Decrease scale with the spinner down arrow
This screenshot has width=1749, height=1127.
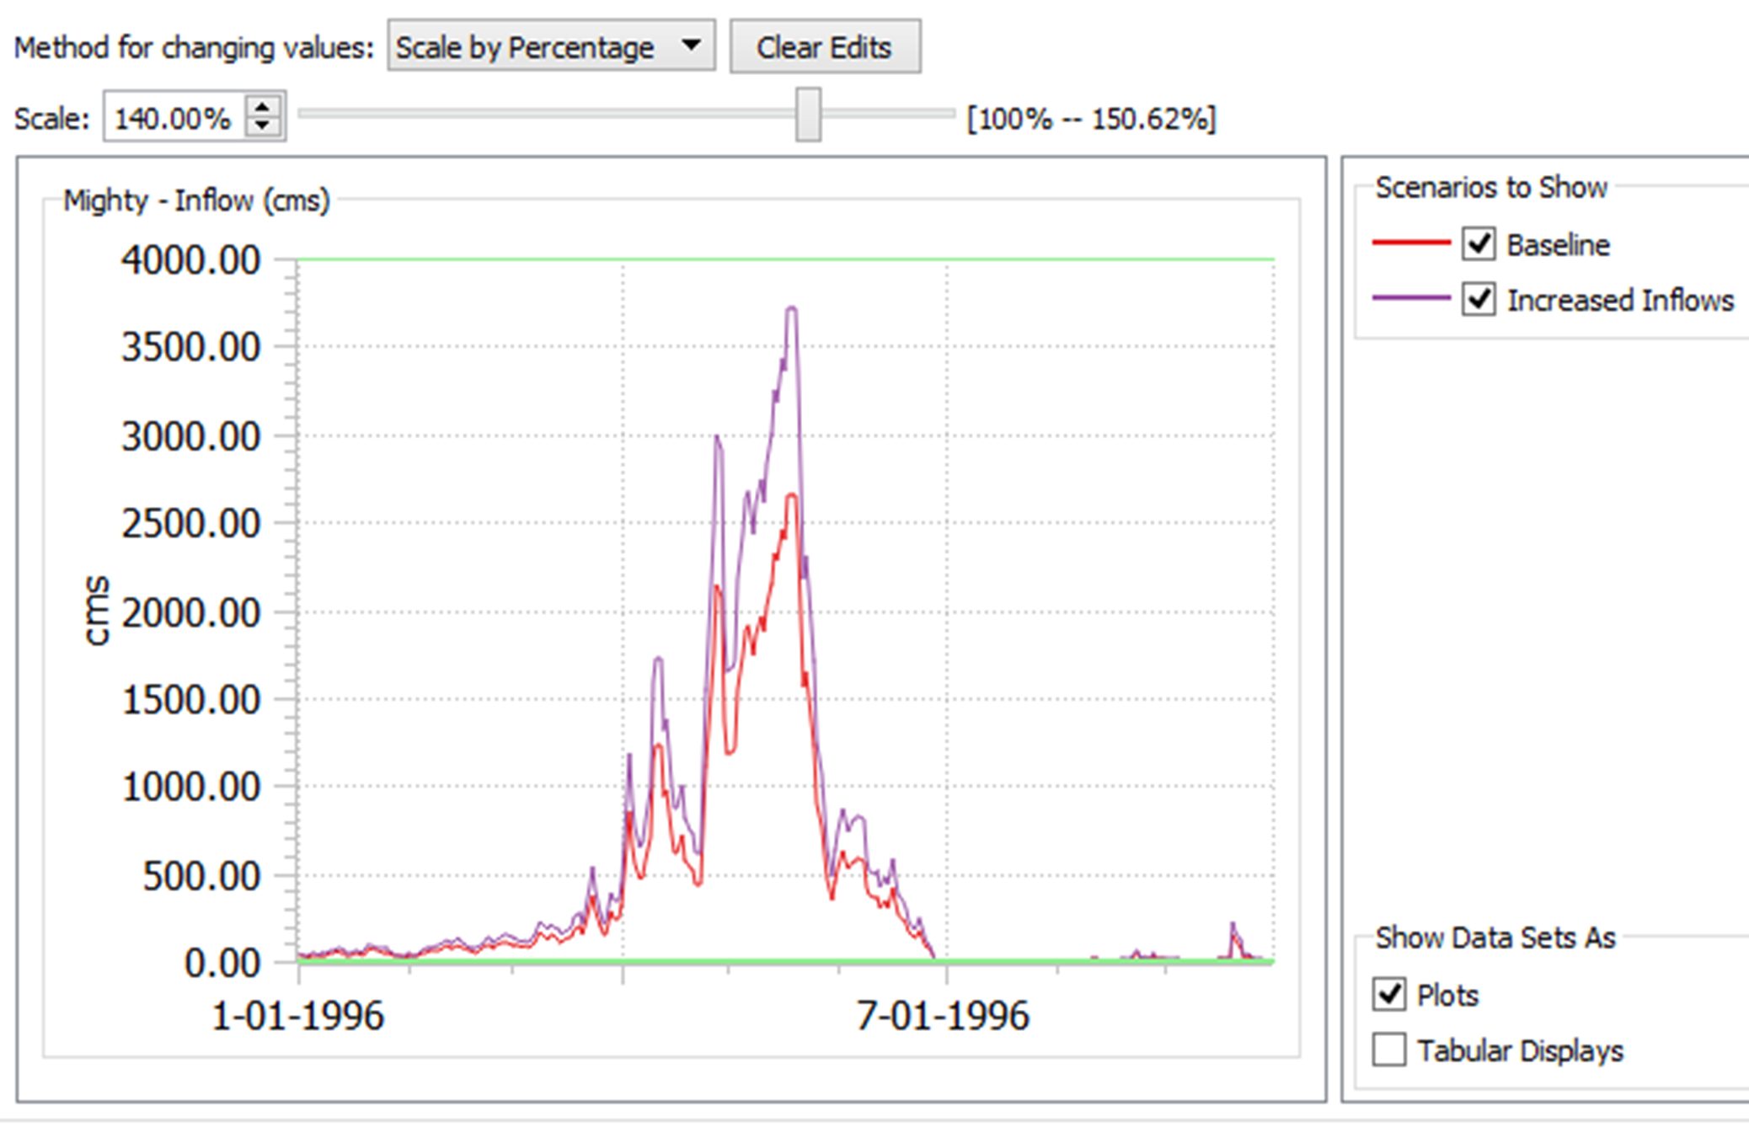[x=263, y=126]
